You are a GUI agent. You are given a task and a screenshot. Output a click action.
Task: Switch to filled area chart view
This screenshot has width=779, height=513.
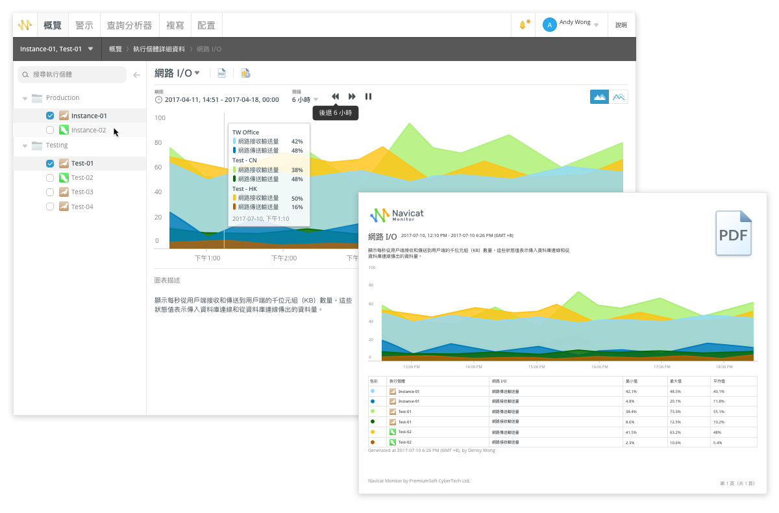coord(599,97)
